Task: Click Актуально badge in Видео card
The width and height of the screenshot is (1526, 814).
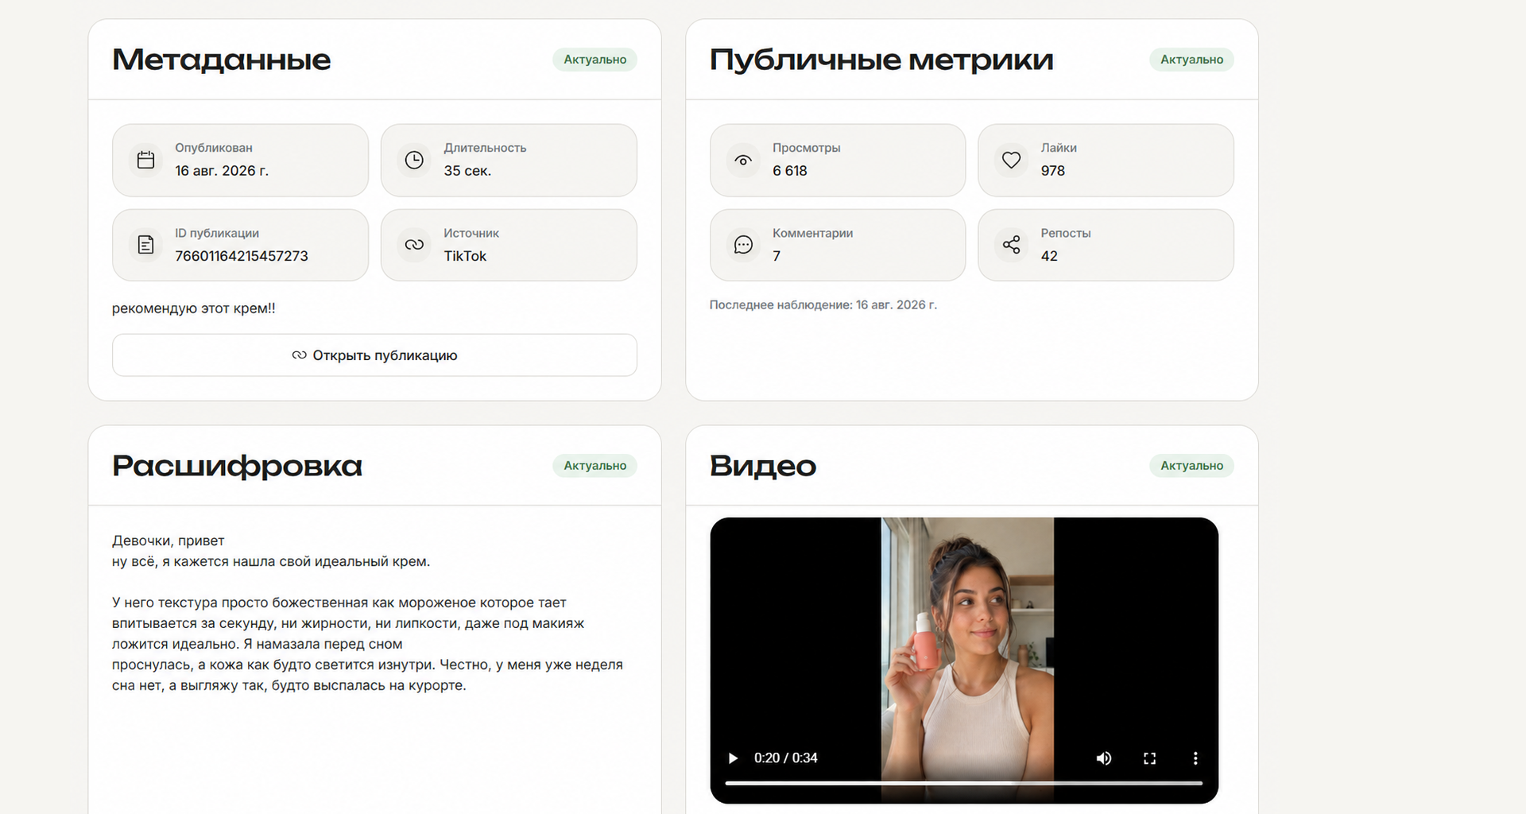Action: click(x=1191, y=466)
